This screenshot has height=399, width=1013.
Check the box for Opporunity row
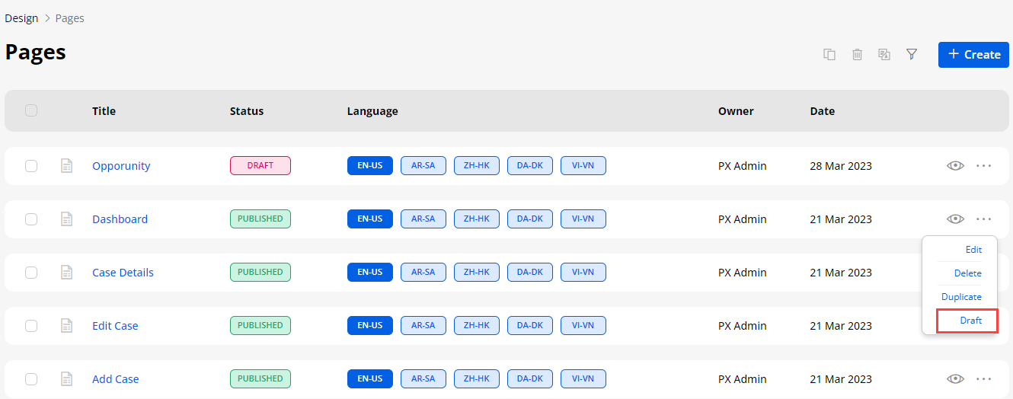[31, 166]
